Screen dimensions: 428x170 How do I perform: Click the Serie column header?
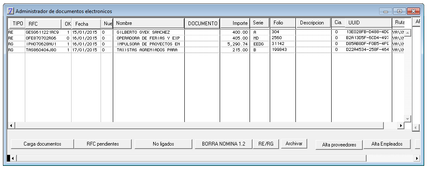(260, 23)
